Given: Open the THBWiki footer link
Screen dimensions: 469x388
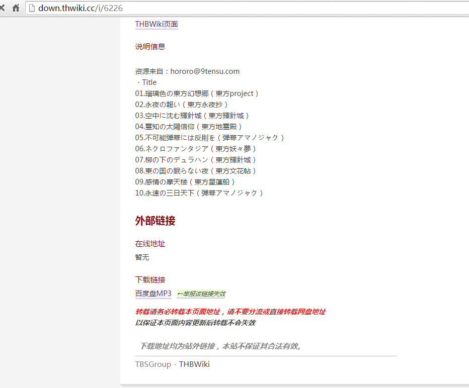Looking at the screenshot, I should coord(194,364).
